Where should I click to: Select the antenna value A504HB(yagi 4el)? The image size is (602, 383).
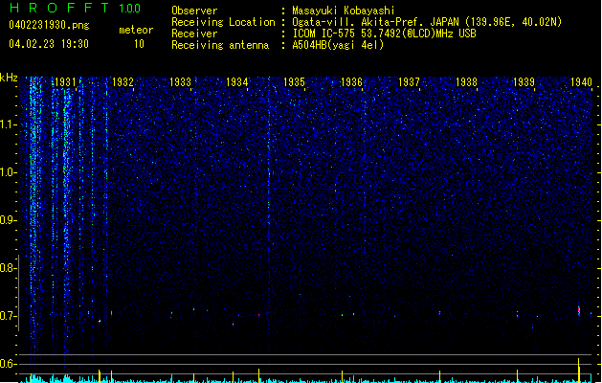coord(338,45)
